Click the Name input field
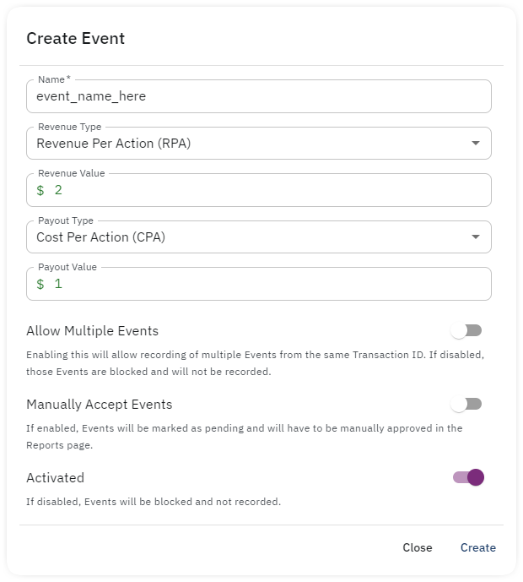 pyautogui.click(x=259, y=96)
